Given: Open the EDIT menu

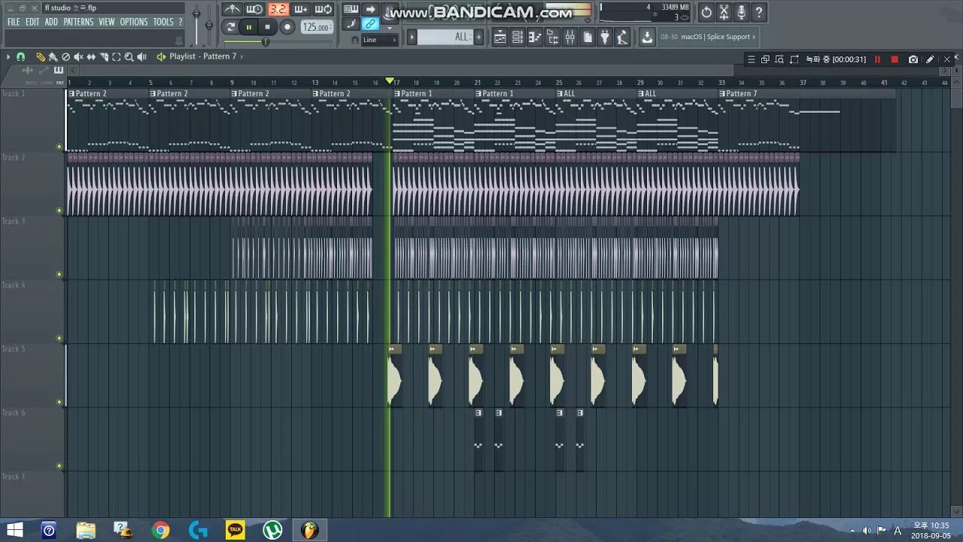Looking at the screenshot, I should [x=32, y=22].
